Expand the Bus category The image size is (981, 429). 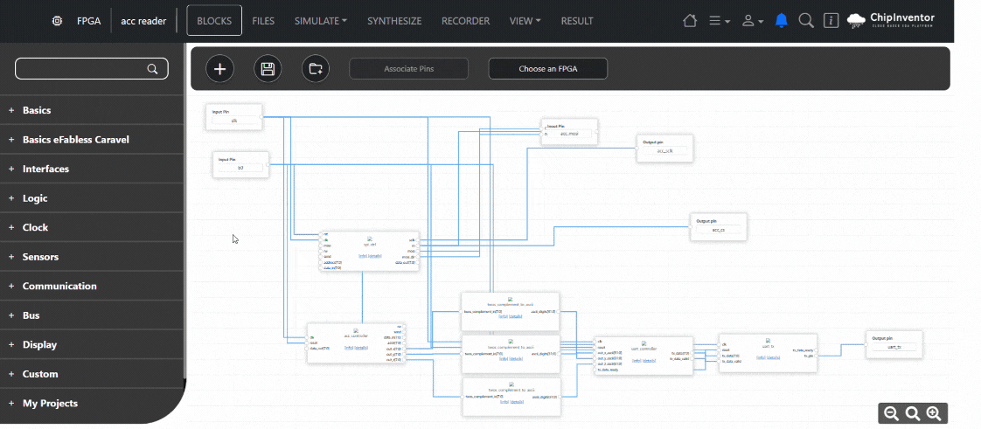[x=92, y=315]
